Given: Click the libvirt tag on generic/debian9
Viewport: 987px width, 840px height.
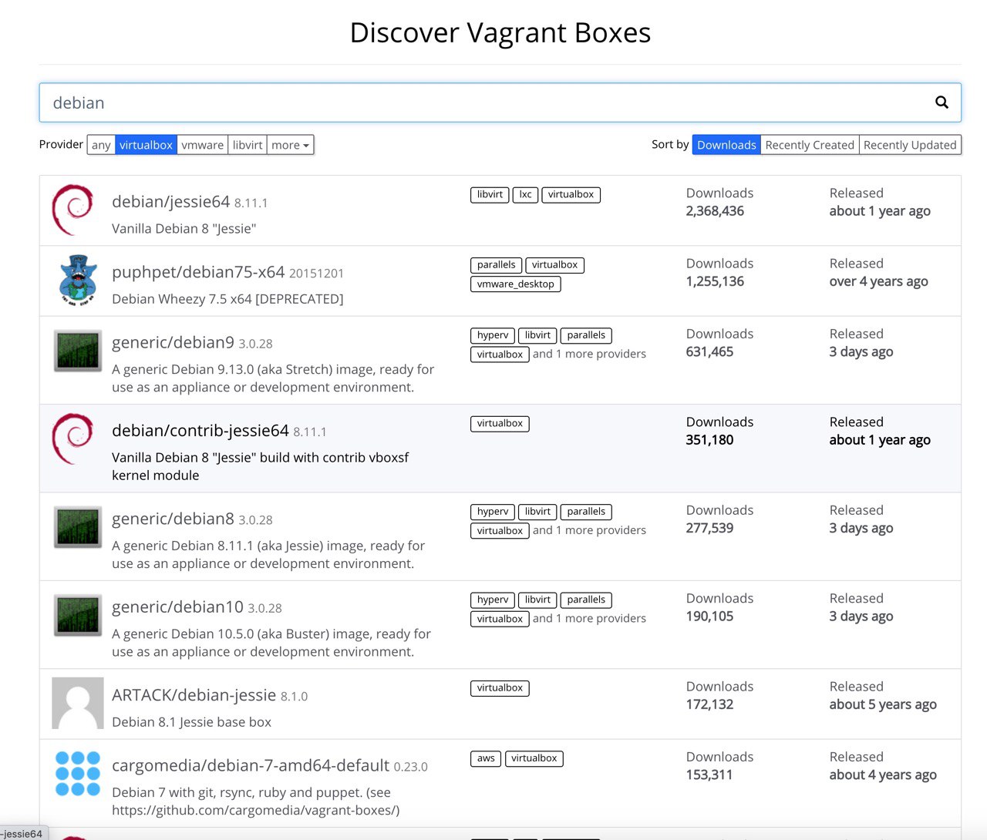Looking at the screenshot, I should (537, 336).
